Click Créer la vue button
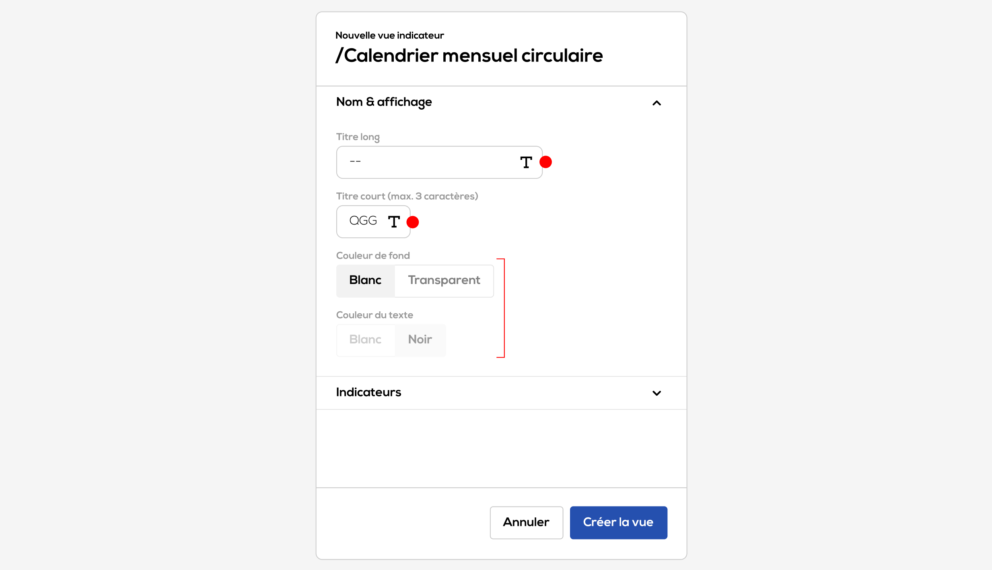This screenshot has height=570, width=992. [618, 523]
